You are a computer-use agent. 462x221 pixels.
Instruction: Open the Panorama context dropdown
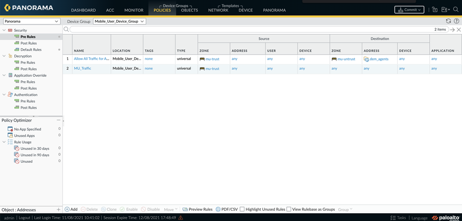pyautogui.click(x=31, y=21)
